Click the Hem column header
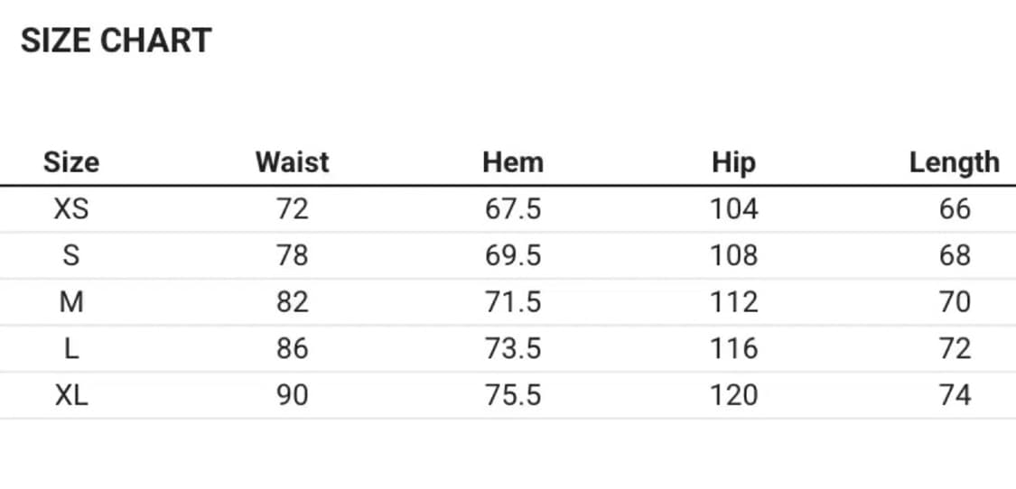The width and height of the screenshot is (1016, 489). (x=513, y=162)
